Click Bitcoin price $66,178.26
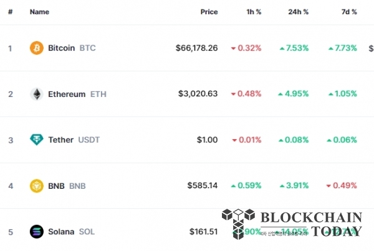Image resolution: width=374 pixels, height=251 pixels. [x=196, y=48]
